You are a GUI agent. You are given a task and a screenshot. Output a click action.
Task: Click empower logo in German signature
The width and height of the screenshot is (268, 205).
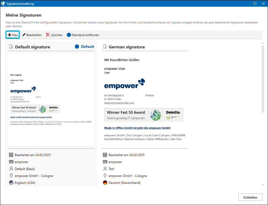[x=124, y=84]
